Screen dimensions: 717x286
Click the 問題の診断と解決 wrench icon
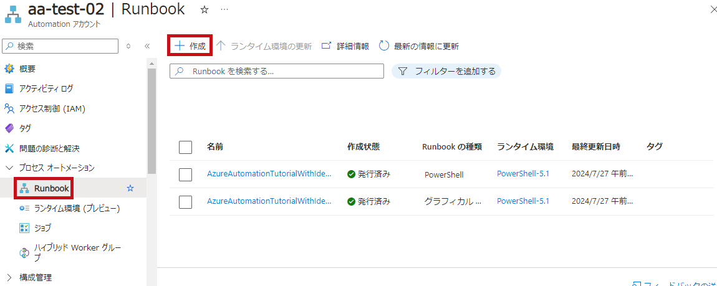tap(9, 148)
